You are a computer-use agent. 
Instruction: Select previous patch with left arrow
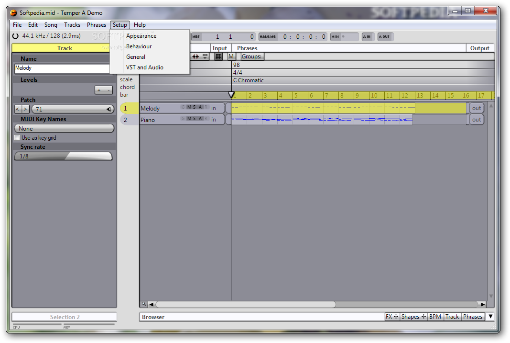point(18,110)
